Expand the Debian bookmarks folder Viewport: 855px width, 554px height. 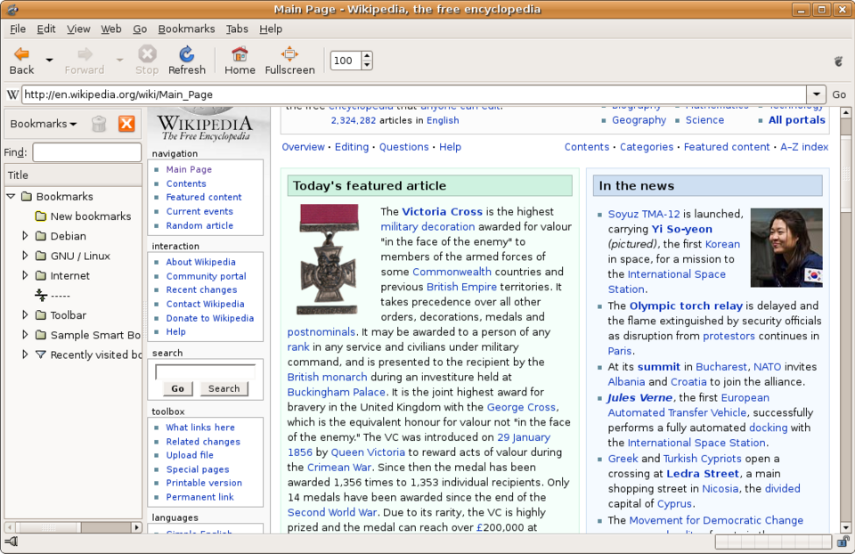point(25,235)
